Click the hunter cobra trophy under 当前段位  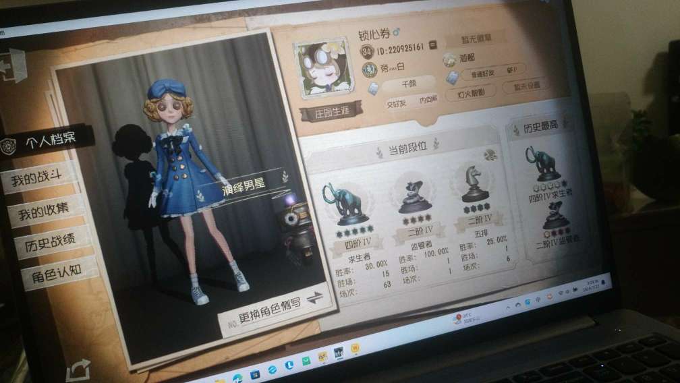coord(414,197)
